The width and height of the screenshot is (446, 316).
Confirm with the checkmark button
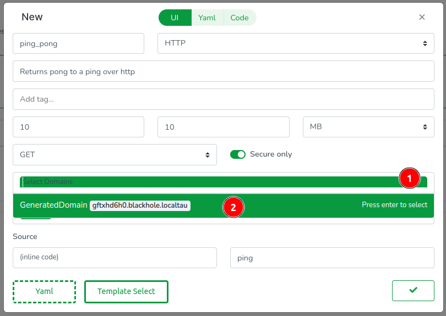(x=413, y=290)
